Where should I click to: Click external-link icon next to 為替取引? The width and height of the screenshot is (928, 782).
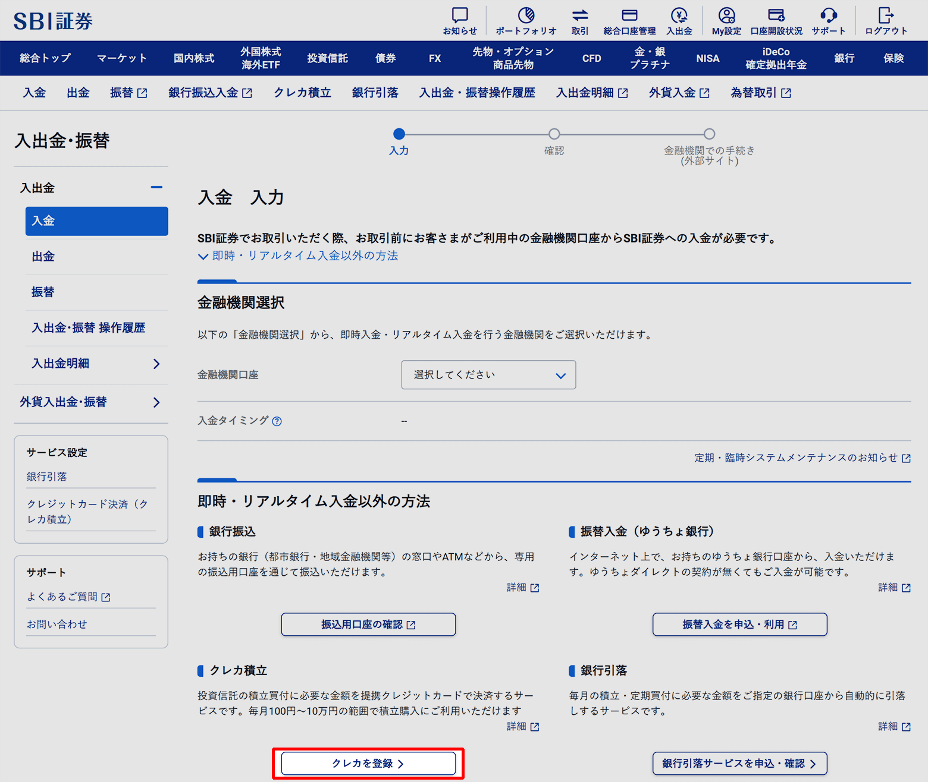click(x=786, y=93)
